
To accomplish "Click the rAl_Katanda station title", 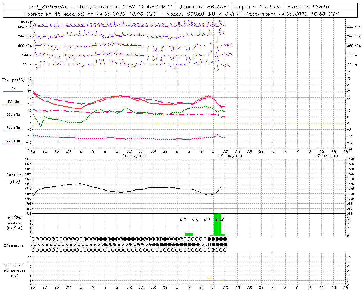I will [48, 7].
